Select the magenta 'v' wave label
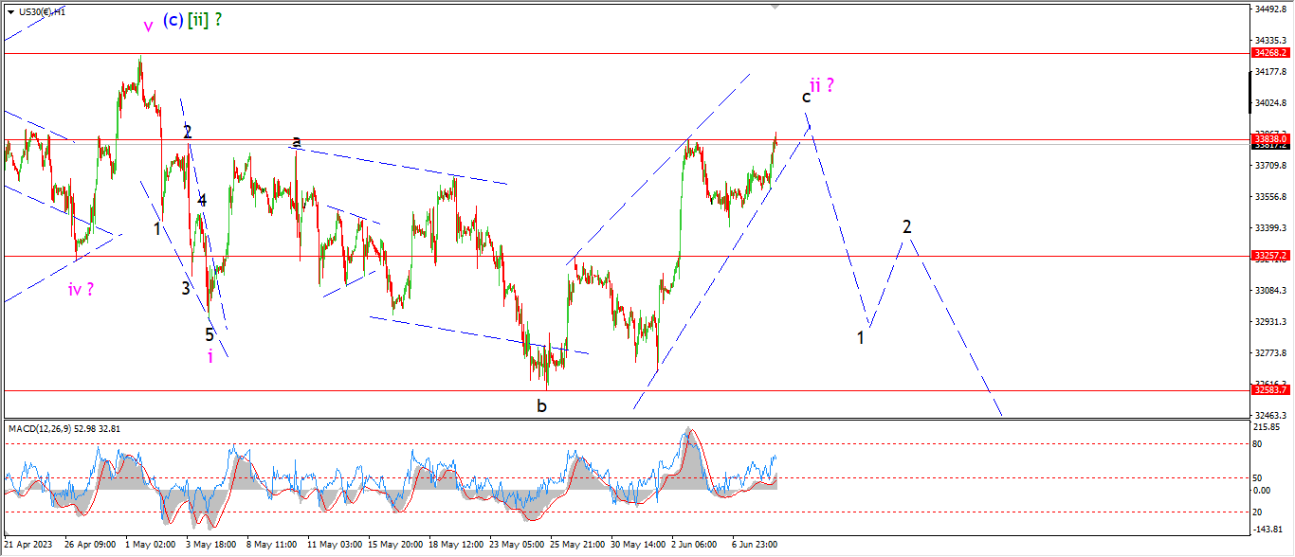The height and width of the screenshot is (557, 1295). point(148,27)
